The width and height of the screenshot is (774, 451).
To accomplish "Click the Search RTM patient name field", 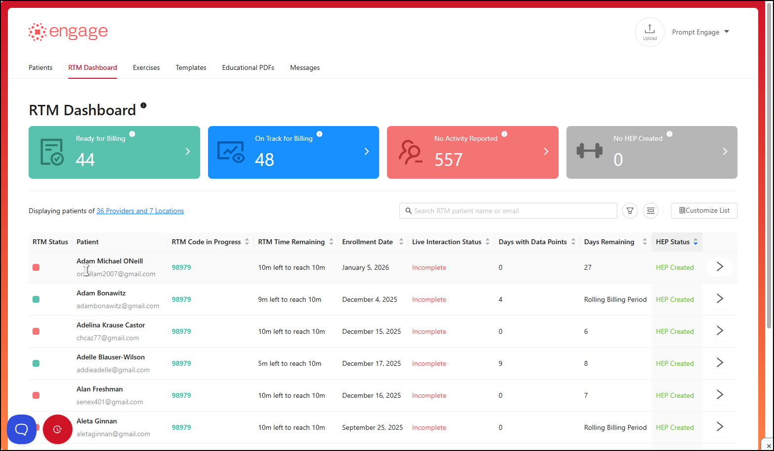I will [508, 211].
